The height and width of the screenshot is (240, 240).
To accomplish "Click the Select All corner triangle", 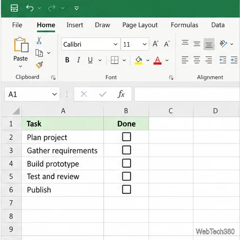I will 16,111.
